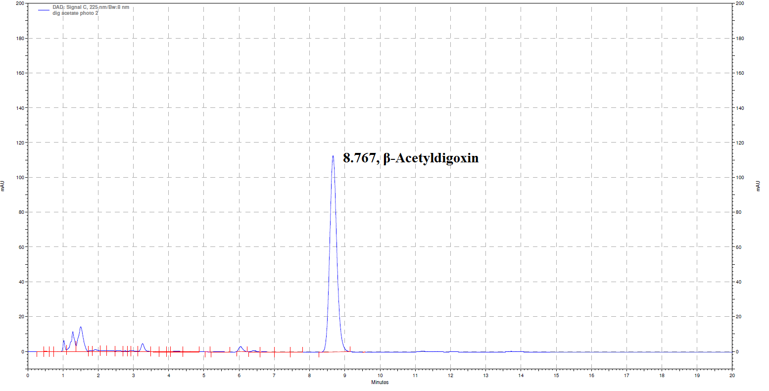
Task: Click the '120' label on left y-axis
Action: [x=20, y=143]
